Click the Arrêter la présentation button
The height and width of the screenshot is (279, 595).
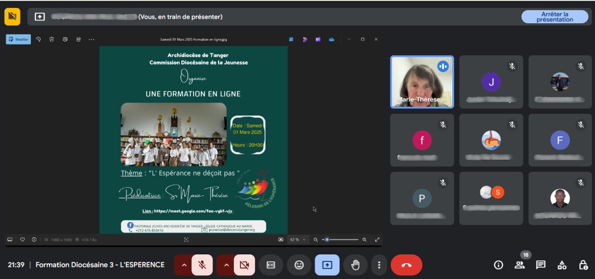click(555, 17)
